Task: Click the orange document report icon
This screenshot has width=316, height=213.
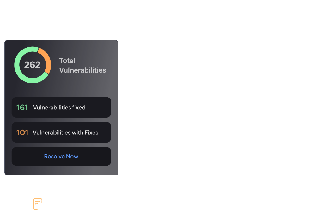Action: (x=38, y=204)
